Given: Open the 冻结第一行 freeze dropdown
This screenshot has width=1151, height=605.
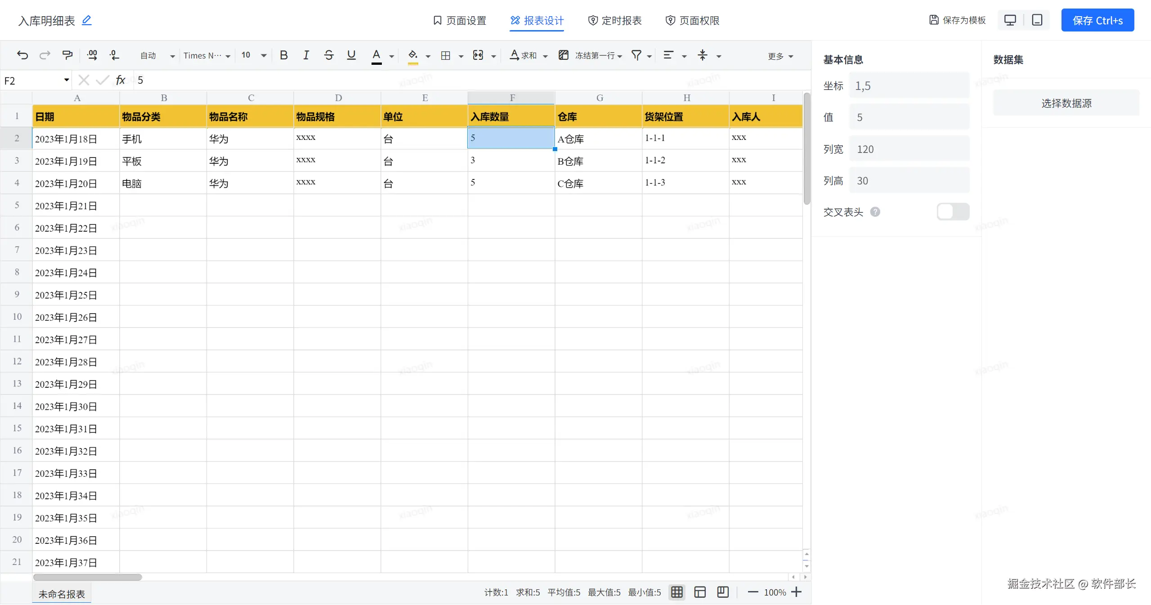Looking at the screenshot, I should tap(619, 56).
